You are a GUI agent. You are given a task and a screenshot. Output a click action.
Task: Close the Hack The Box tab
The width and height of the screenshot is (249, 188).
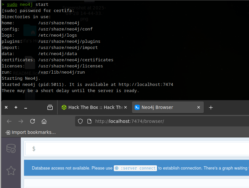pyautogui.click(x=125, y=107)
